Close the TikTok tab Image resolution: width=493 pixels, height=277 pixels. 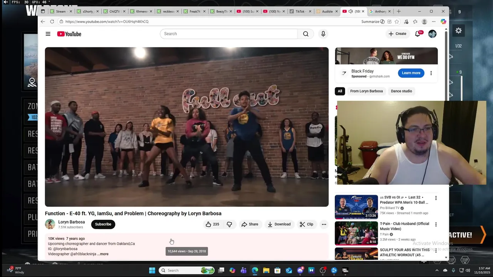point(310,12)
